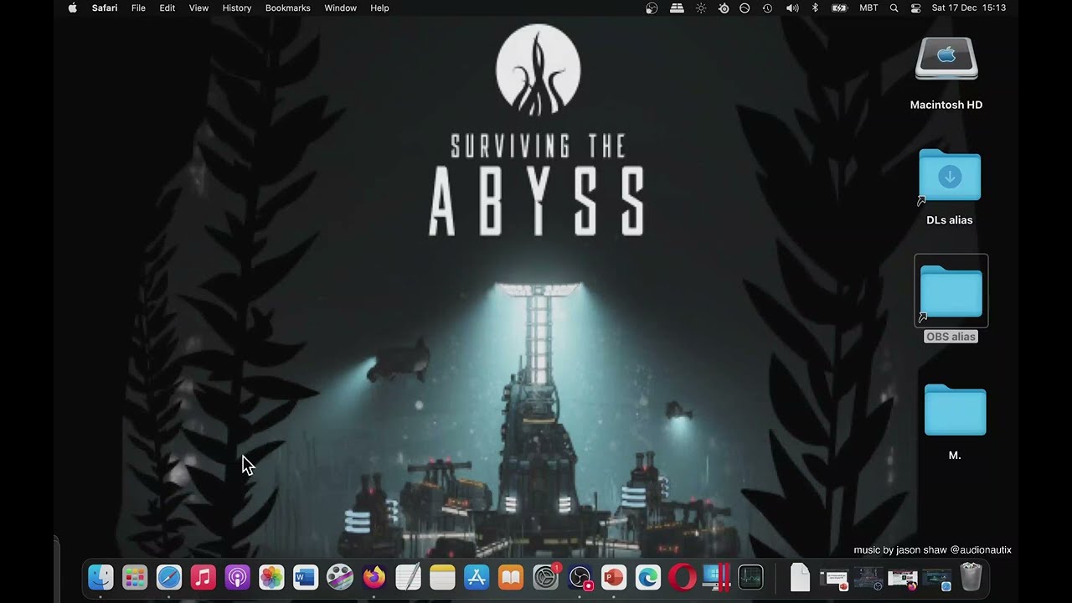Open the History menu
The width and height of the screenshot is (1072, 603).
(237, 8)
